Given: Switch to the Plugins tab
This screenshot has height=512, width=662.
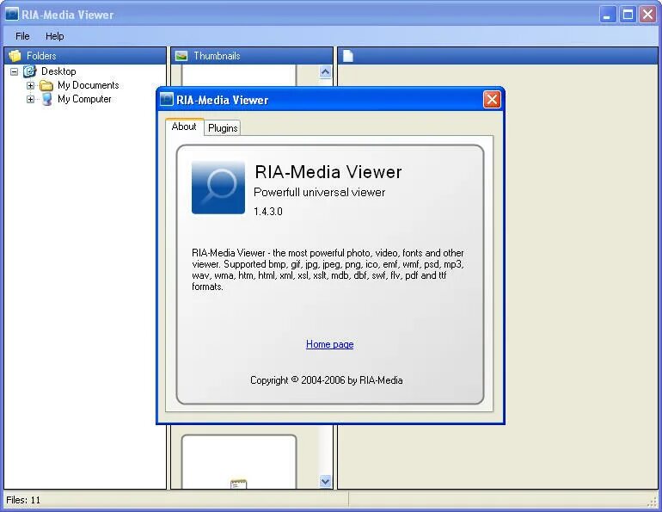Looking at the screenshot, I should 223,127.
